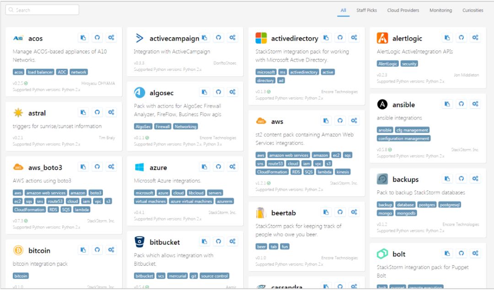Screen dimensions: 494x290
Task: Click the 'kinesis' tag on aws card
Action: click(343, 172)
